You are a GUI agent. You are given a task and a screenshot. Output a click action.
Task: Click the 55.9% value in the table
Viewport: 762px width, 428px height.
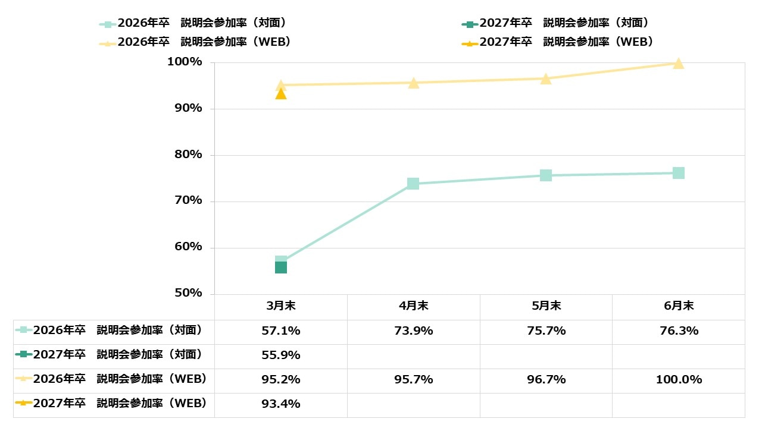point(281,355)
